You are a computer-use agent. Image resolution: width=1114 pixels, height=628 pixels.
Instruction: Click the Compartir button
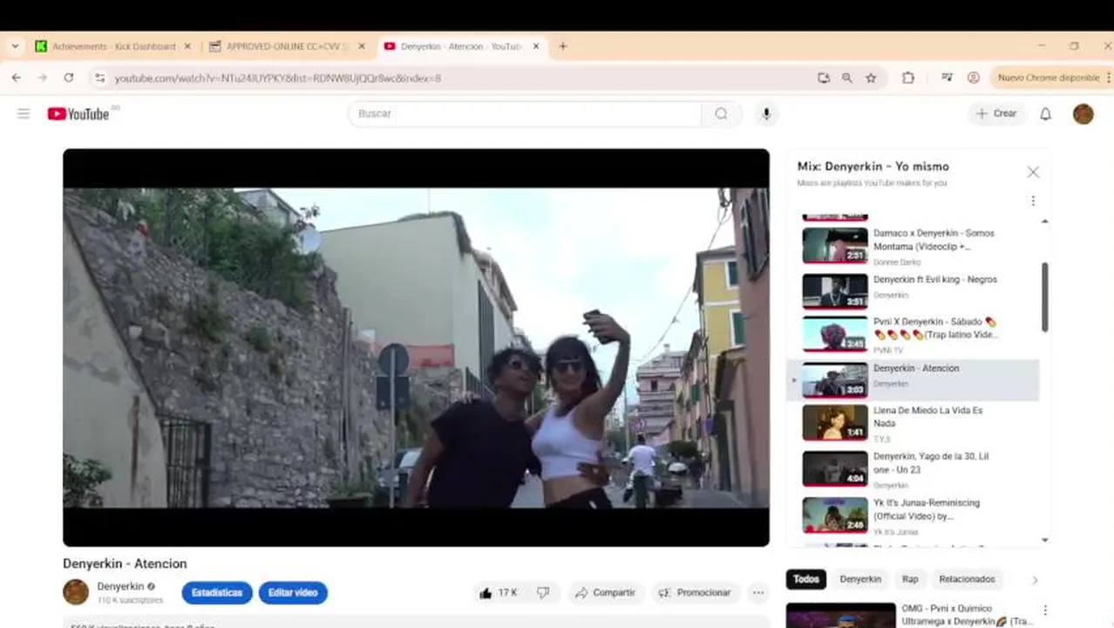606,593
